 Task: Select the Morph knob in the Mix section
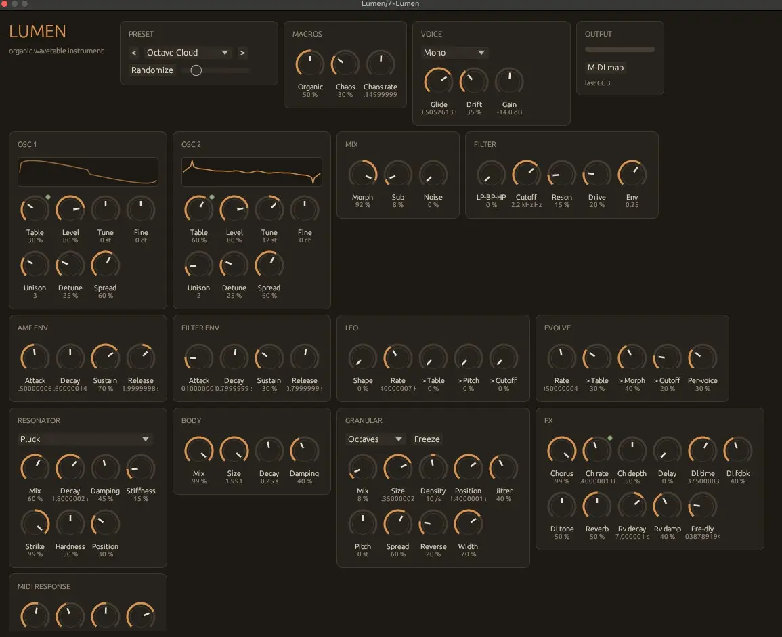363,174
